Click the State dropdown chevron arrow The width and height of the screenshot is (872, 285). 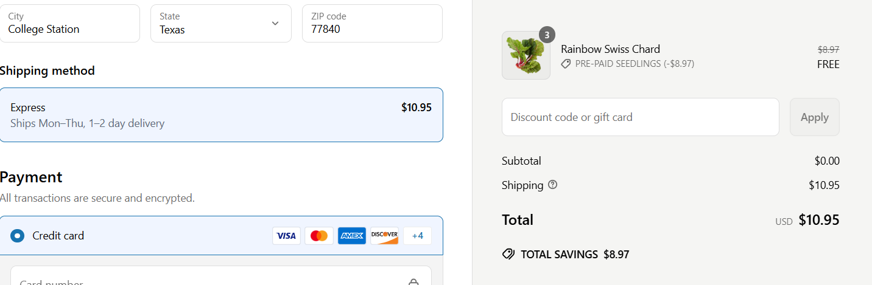click(x=275, y=24)
